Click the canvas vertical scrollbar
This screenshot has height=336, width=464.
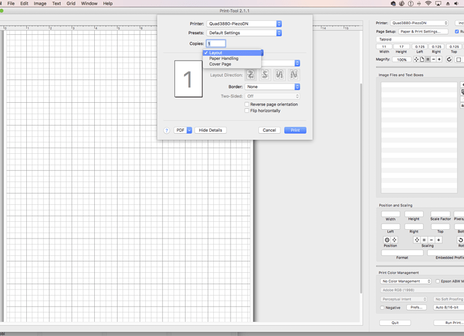tap(361, 188)
